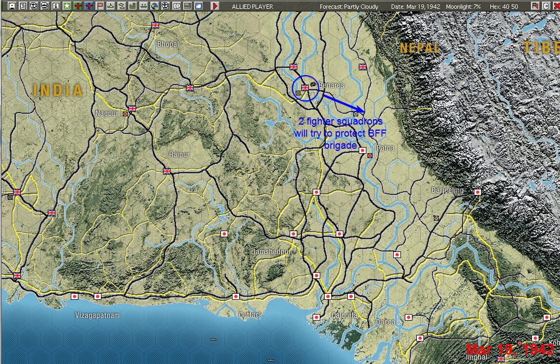Click the orange flag toolbar icon
This screenshot has height=364, width=560.
[100, 5]
